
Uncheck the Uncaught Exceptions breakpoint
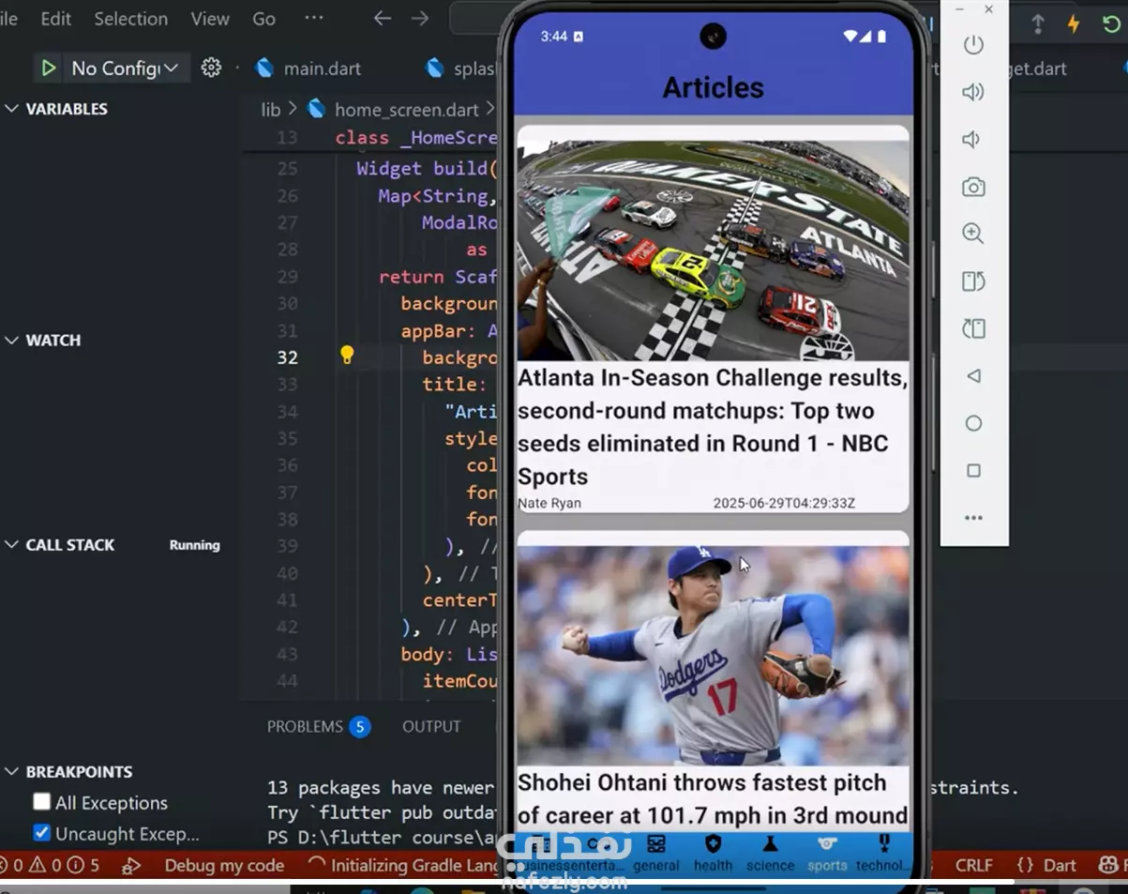(x=42, y=833)
